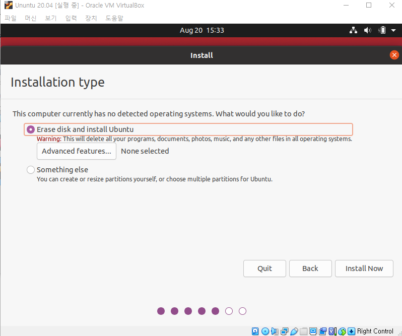Click the CPU virtualization V chip icon
402x336 pixels.
[x=332, y=331]
